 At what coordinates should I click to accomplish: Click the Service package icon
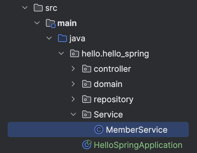point(87,114)
